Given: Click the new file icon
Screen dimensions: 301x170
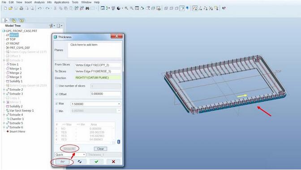Looking at the screenshot, I should click(x=5, y=8).
